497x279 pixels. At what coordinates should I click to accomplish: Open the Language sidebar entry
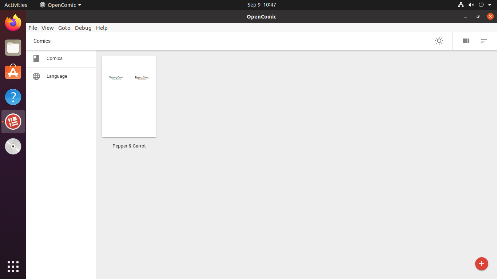coord(61,76)
